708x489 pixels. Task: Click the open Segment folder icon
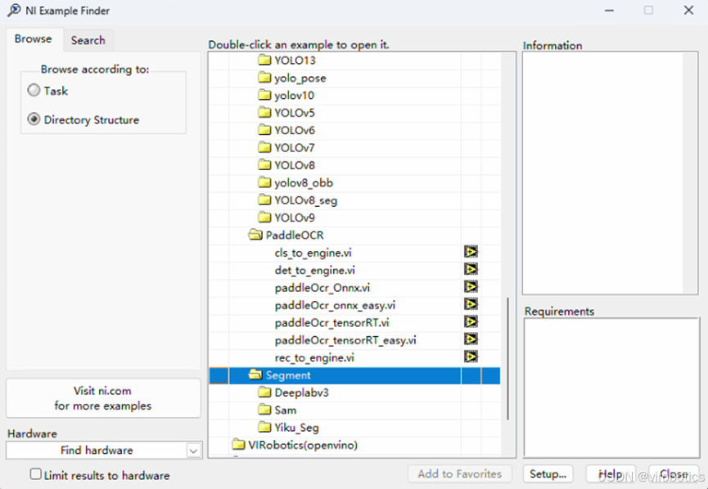[255, 375]
